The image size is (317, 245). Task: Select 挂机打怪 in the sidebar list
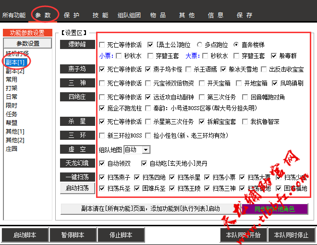[17, 54]
